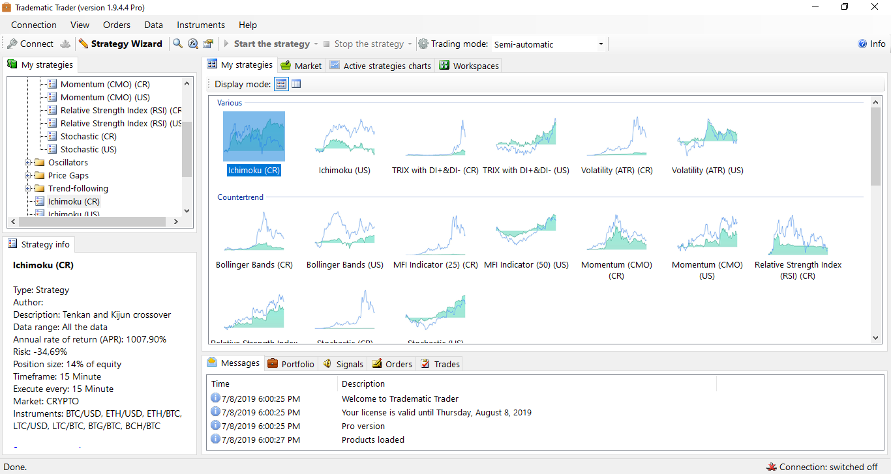Click the Strategy Wizard pencil button
Viewport: 891px width, 474px height.
tap(121, 44)
